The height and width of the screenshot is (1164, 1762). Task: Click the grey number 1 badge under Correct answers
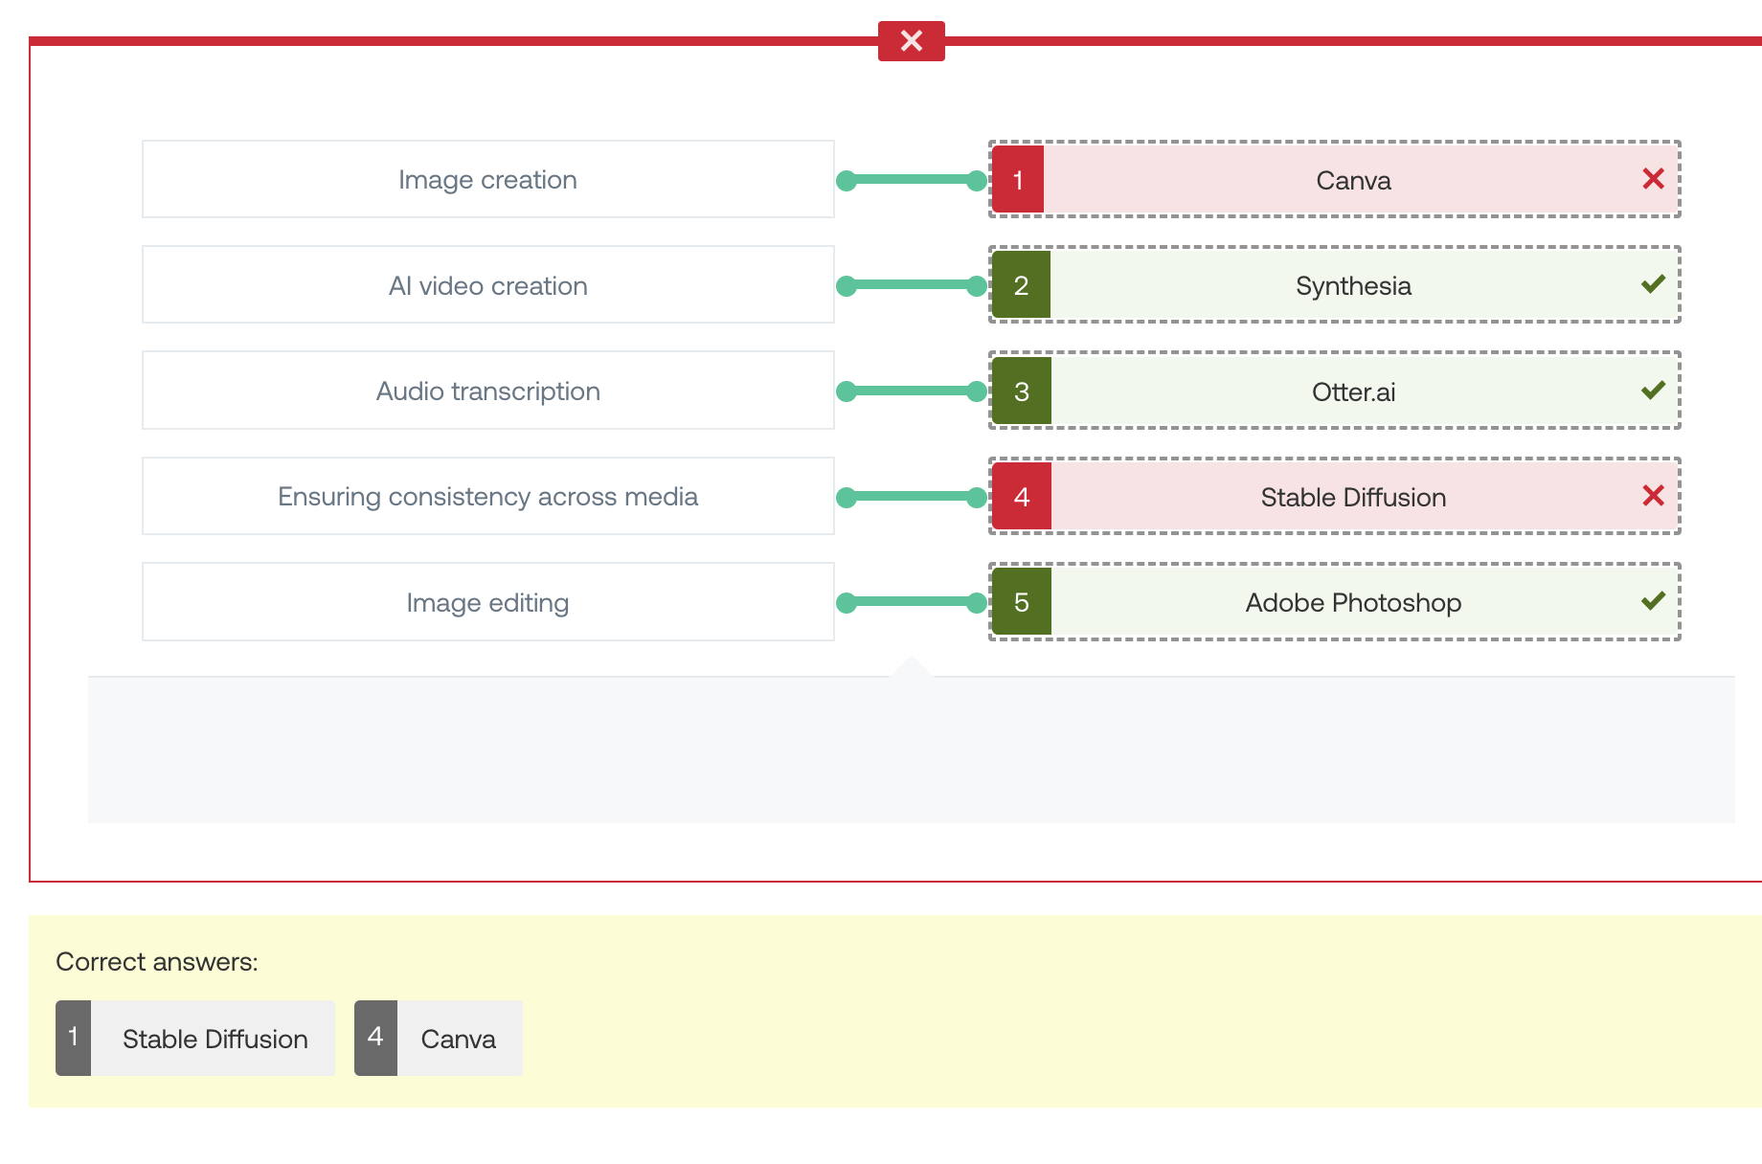73,1039
